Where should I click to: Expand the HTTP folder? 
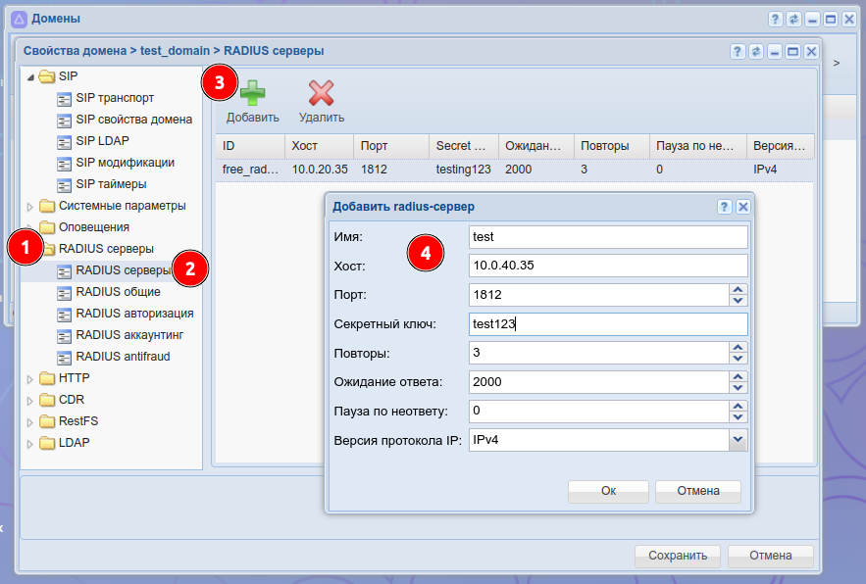(x=30, y=378)
